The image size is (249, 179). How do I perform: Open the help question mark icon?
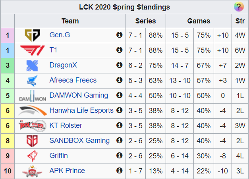238,7
